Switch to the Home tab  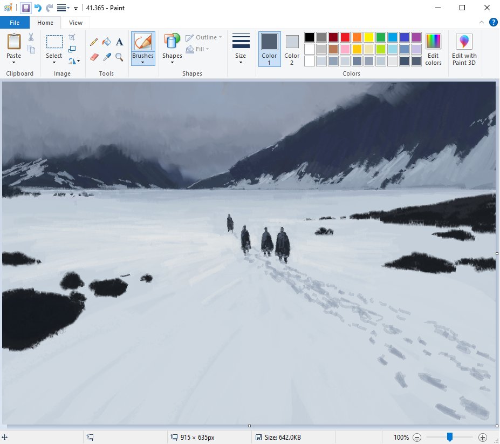(x=45, y=23)
